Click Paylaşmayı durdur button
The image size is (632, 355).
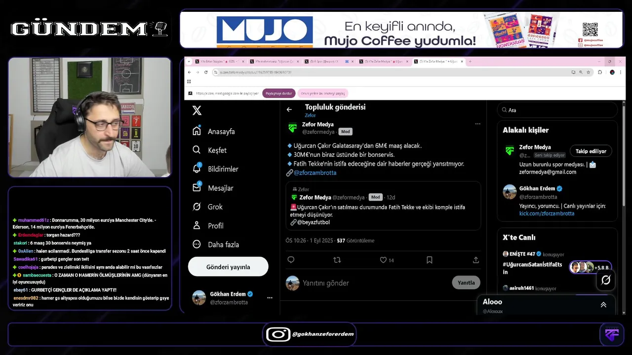point(279,93)
